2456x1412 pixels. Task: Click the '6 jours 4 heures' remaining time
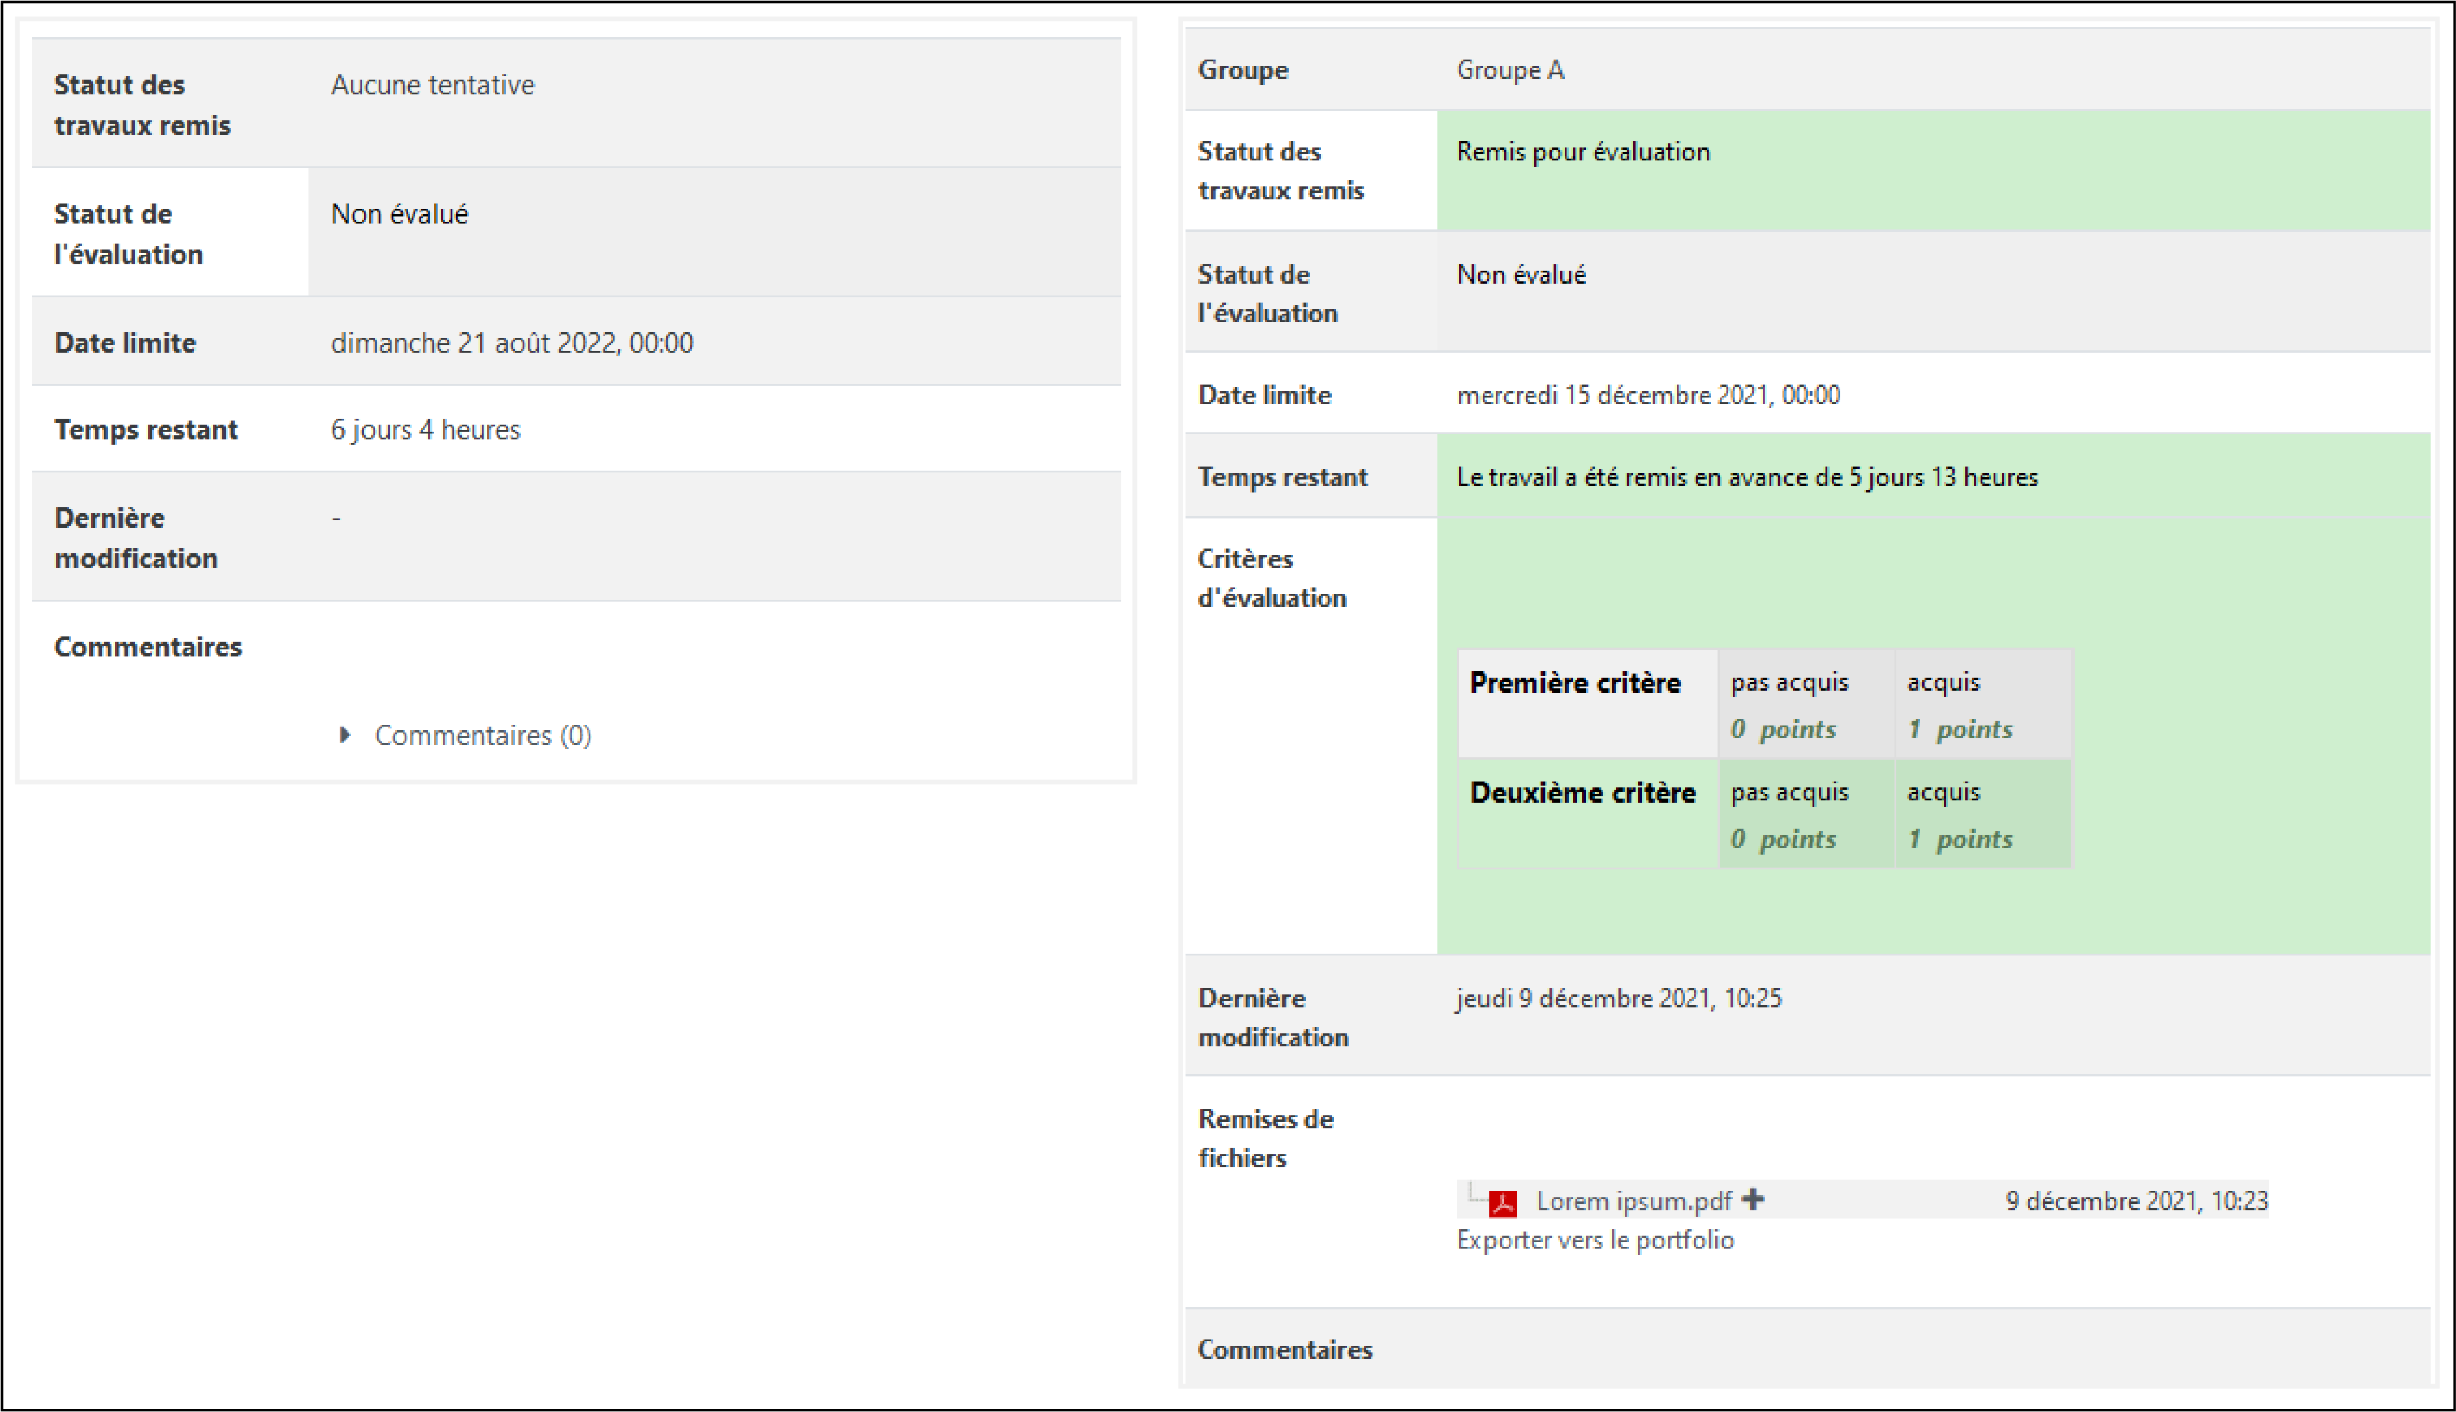coord(426,429)
